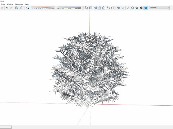Click the Measurements box in status bar
173x129 pixels.
(6, 127)
